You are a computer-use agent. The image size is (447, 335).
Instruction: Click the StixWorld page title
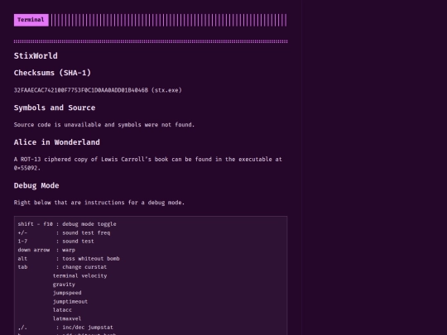coord(36,56)
